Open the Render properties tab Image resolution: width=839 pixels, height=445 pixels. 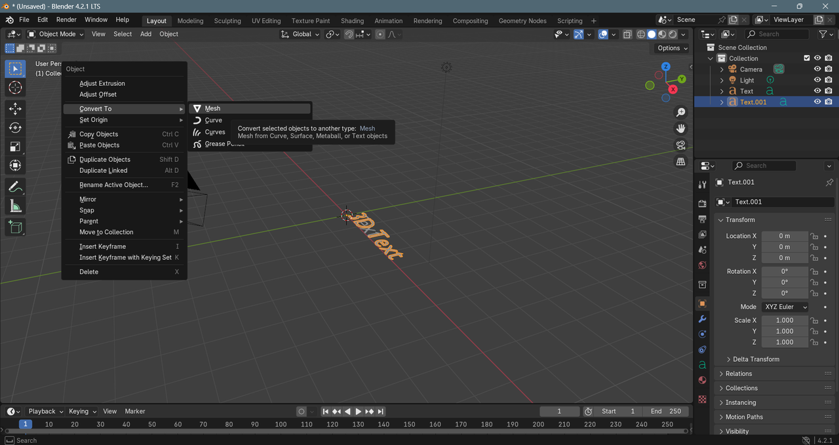pos(702,203)
